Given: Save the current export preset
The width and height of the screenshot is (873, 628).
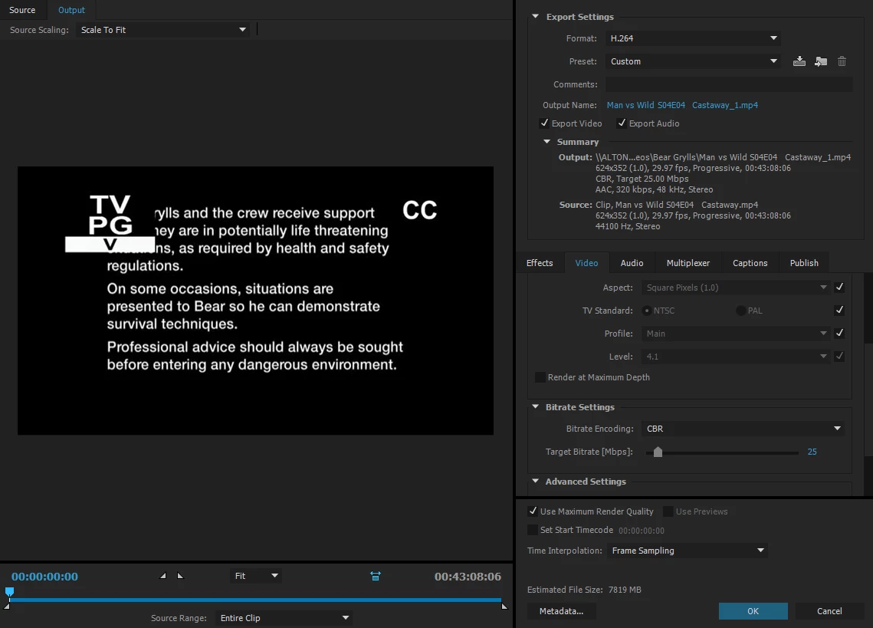Looking at the screenshot, I should (x=799, y=61).
